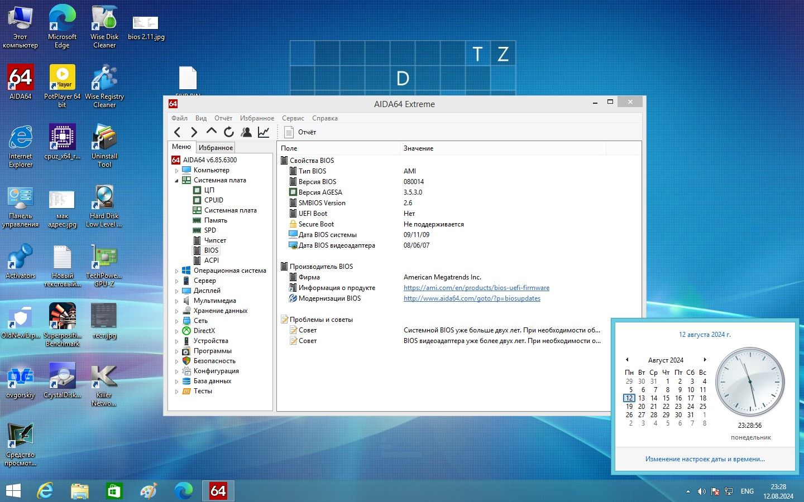The image size is (804, 502).
Task: Open File Explorer from the taskbar
Action: [x=80, y=491]
